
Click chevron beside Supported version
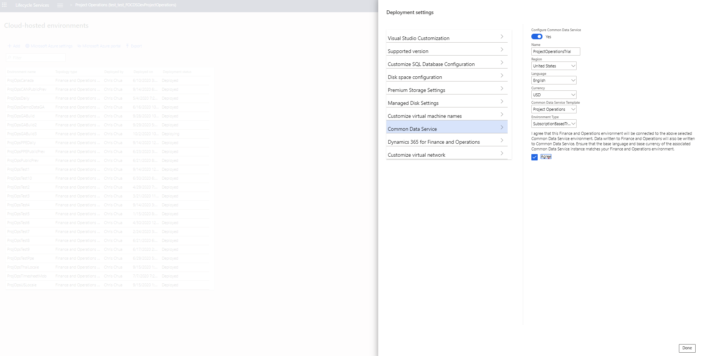click(x=502, y=50)
